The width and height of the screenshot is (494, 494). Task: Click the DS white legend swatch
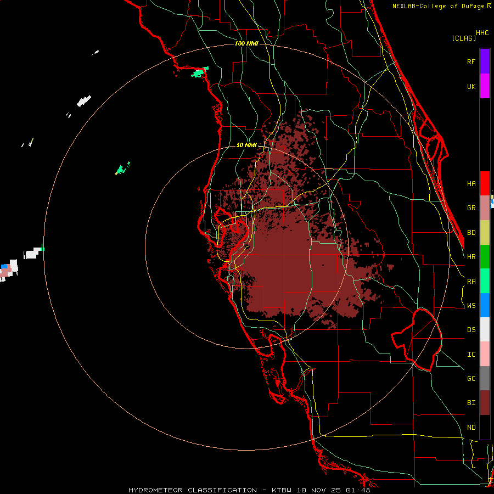point(485,329)
